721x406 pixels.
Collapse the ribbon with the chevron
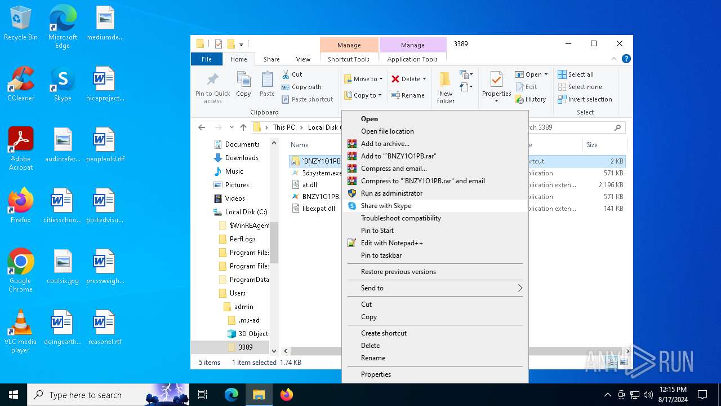614,59
